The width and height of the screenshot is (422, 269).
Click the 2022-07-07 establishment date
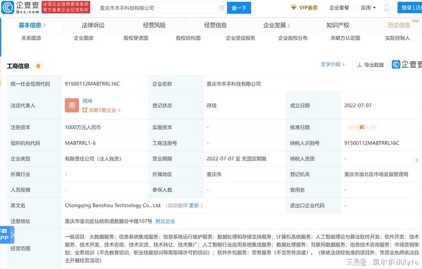click(x=358, y=105)
